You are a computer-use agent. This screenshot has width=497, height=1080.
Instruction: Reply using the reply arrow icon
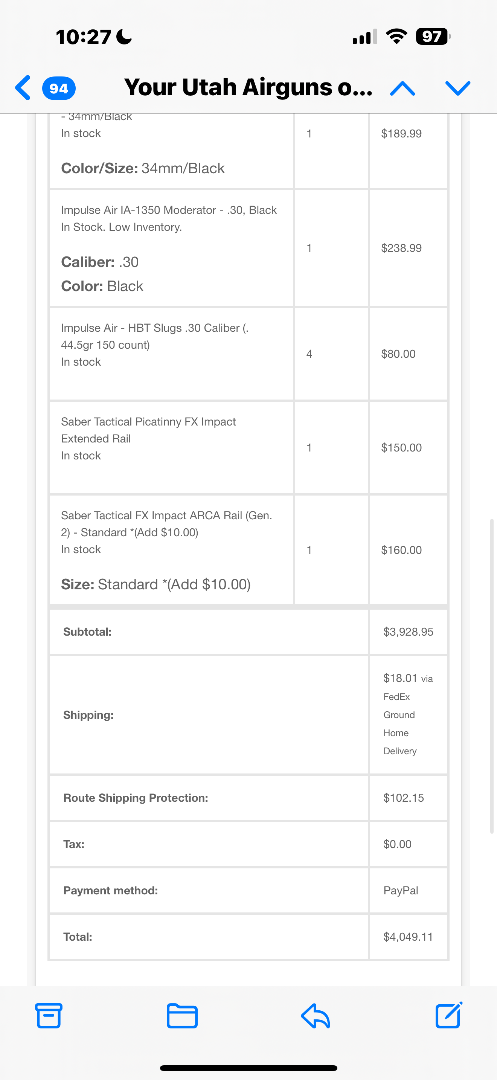[x=316, y=1016]
